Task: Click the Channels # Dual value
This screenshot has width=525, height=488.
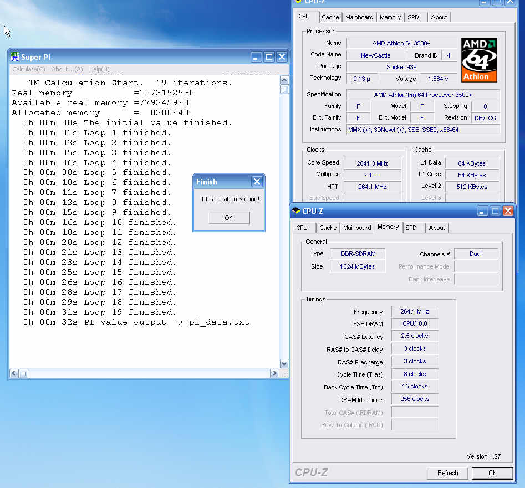Action: point(476,254)
